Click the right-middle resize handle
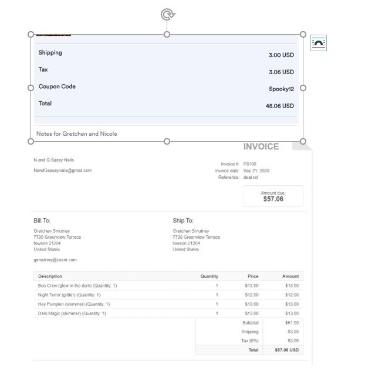 pos(303,88)
